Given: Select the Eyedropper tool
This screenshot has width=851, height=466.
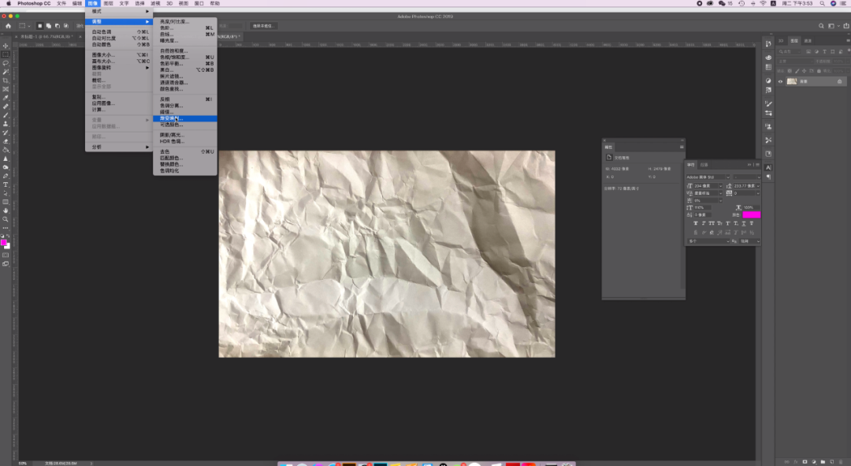Looking at the screenshot, I should click(x=6, y=98).
